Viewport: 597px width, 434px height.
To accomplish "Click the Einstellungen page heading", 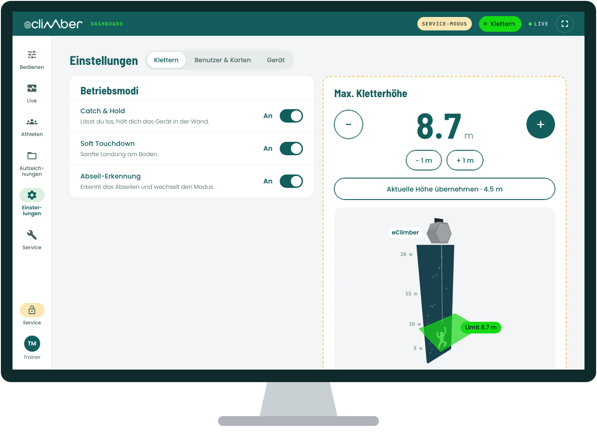I will click(104, 60).
